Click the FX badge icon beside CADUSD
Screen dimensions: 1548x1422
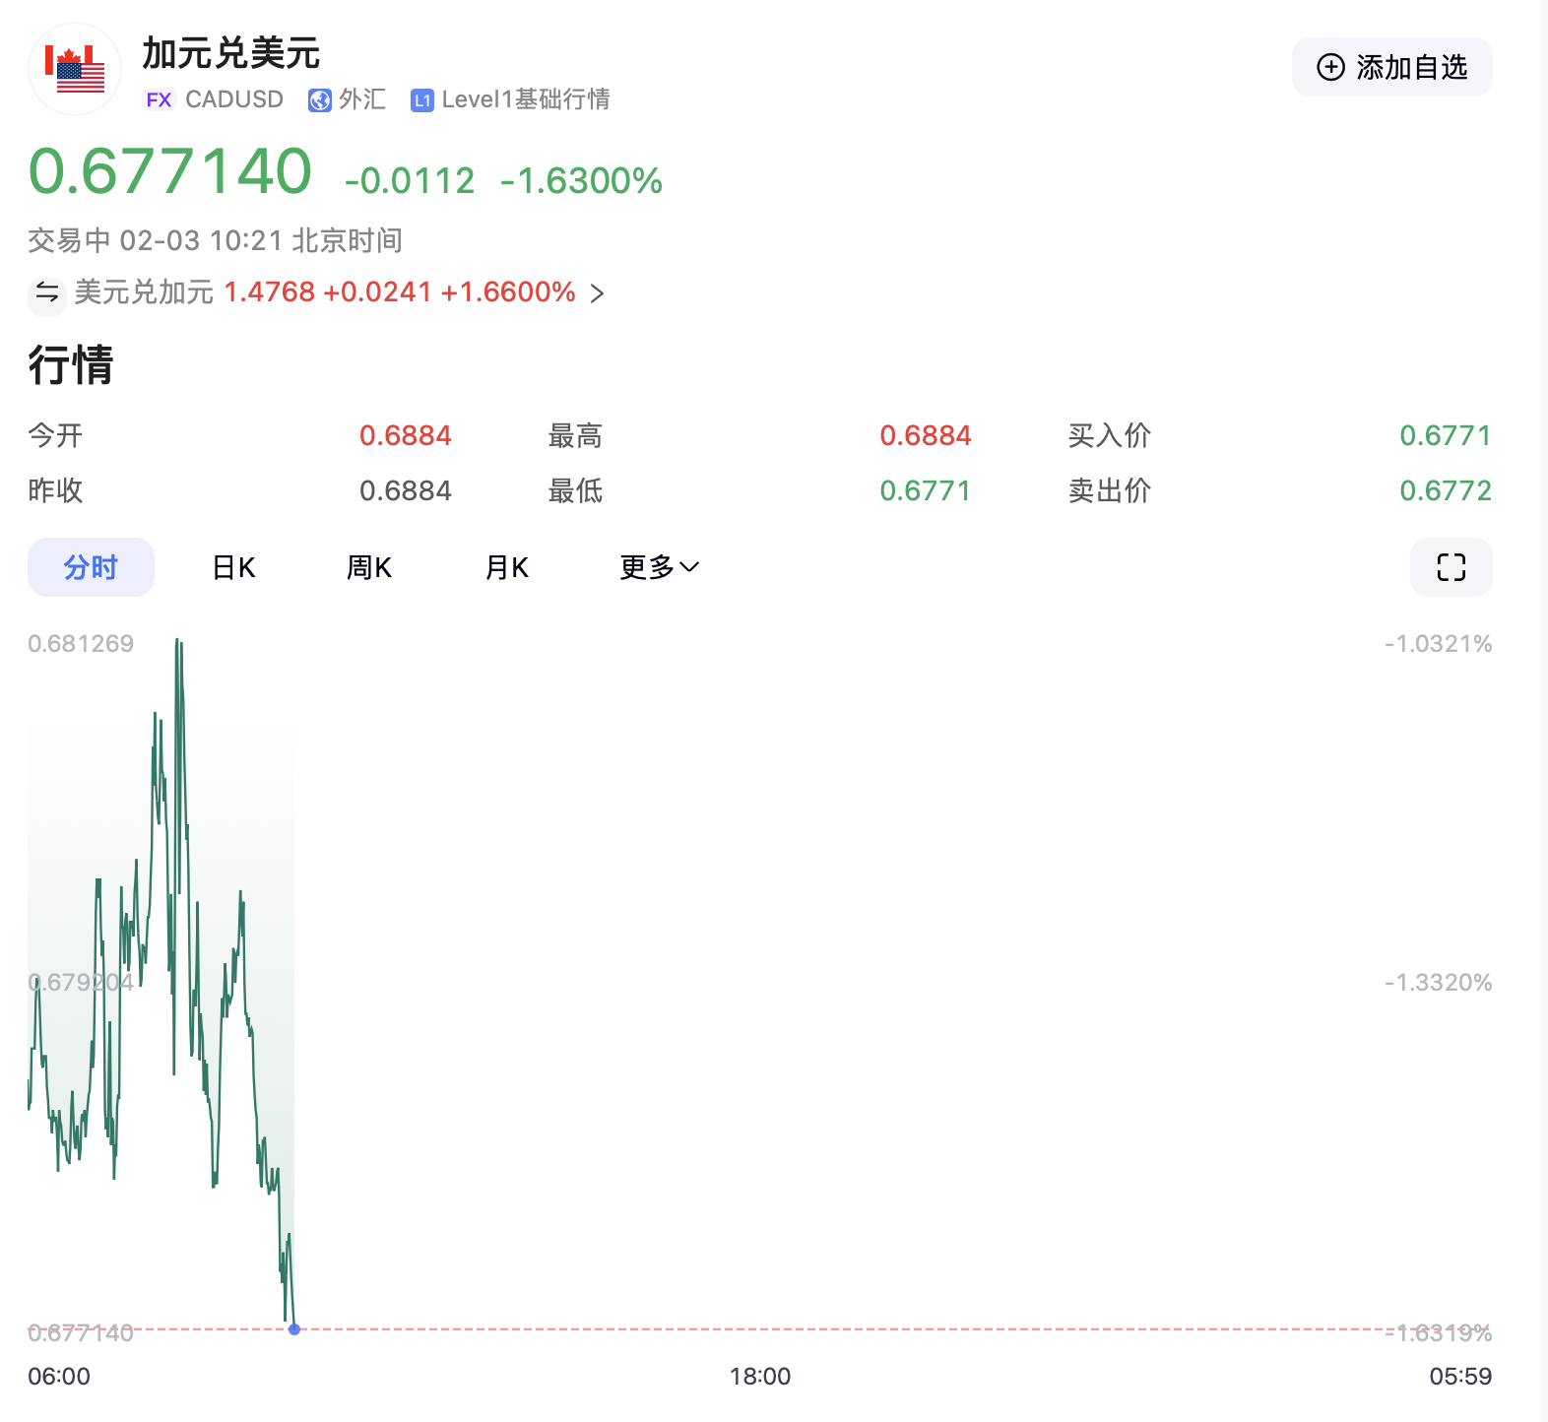coord(159,99)
